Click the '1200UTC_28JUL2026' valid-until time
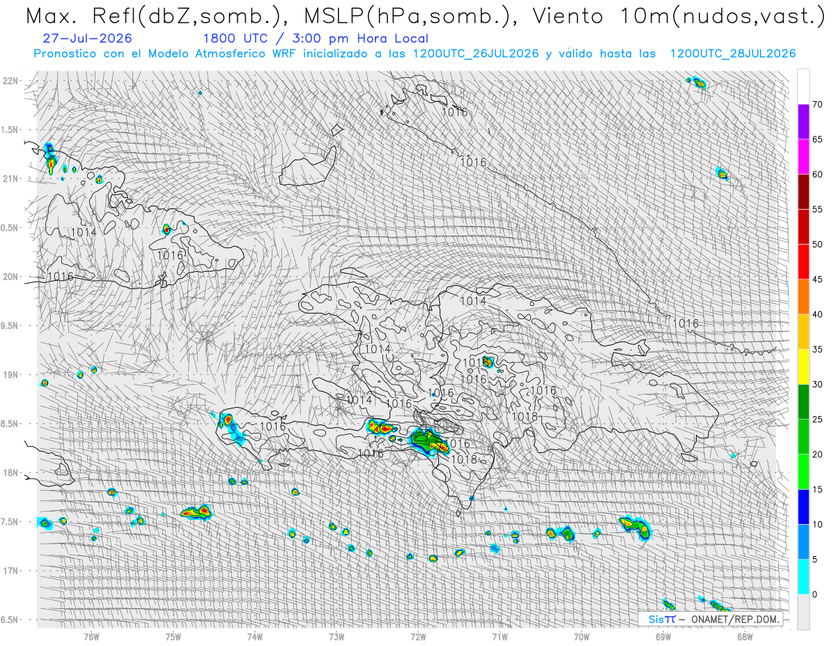Viewport: 836px width, 646px height. pos(733,54)
